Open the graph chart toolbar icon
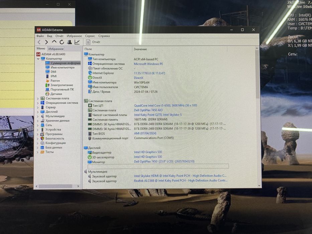The height and width of the screenshot is (234, 312). point(77,42)
